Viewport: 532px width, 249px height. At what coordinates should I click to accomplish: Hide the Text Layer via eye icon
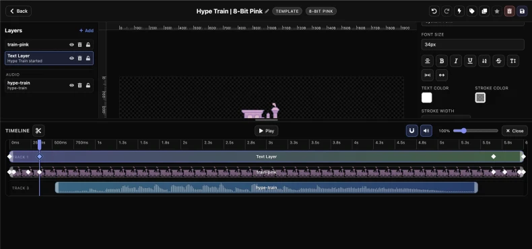[x=71, y=58]
